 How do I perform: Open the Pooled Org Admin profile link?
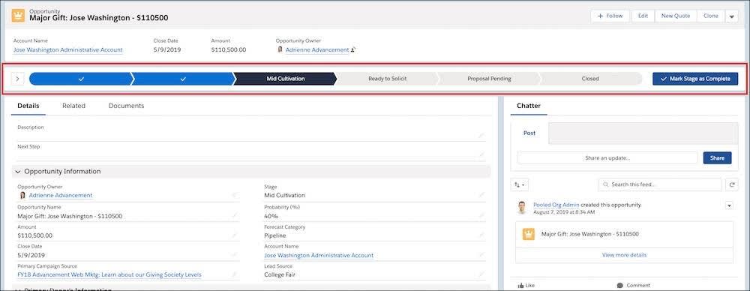tap(556, 205)
